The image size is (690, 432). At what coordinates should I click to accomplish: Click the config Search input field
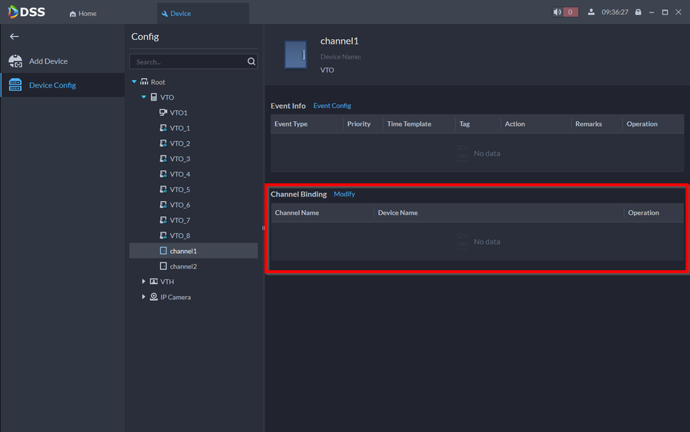coord(186,61)
